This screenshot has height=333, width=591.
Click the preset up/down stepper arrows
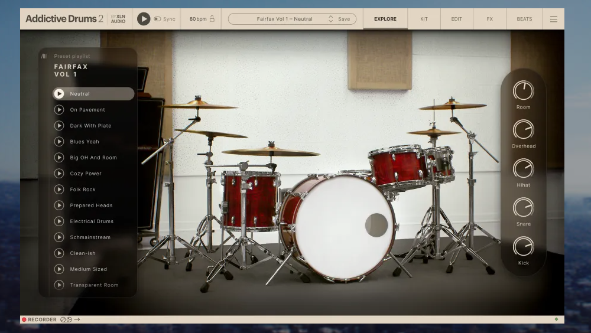[331, 19]
